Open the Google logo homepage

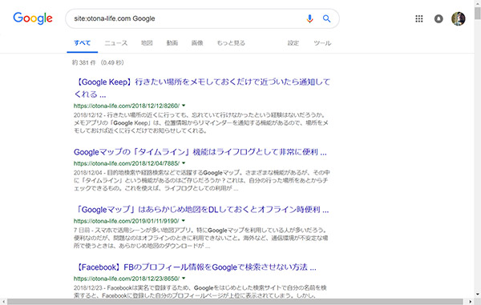pos(33,18)
